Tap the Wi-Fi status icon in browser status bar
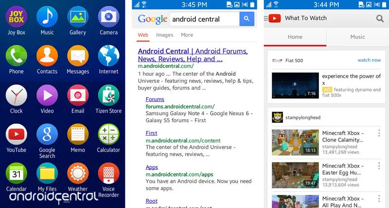Image resolution: width=389 pixels, height=208 pixels. [x=144, y=4]
